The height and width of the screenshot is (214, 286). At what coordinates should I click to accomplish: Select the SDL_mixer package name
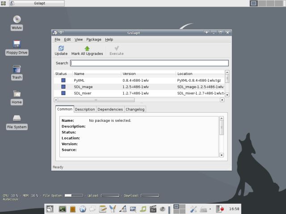82,93
